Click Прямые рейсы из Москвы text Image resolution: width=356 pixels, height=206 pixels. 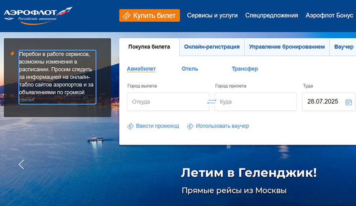(234, 190)
